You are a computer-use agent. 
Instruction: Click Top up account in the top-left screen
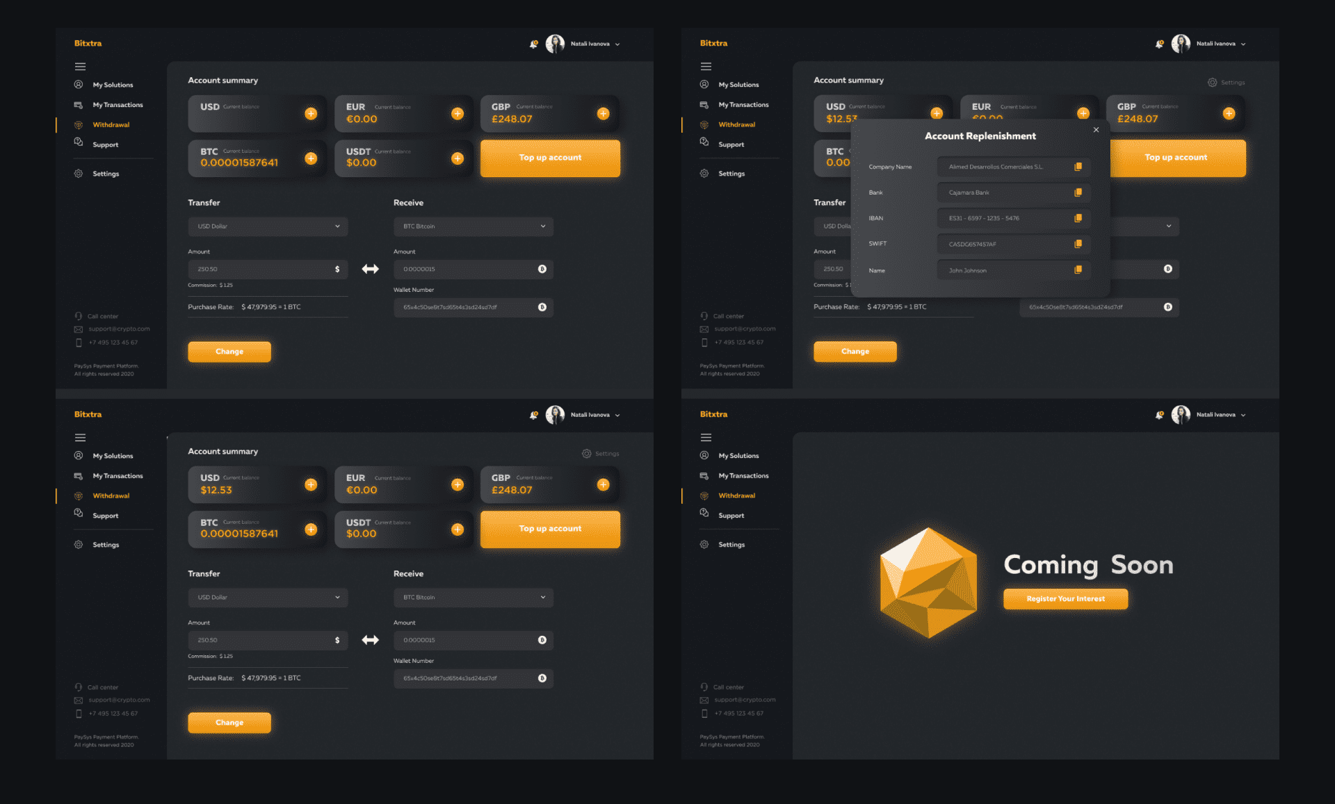click(x=550, y=158)
